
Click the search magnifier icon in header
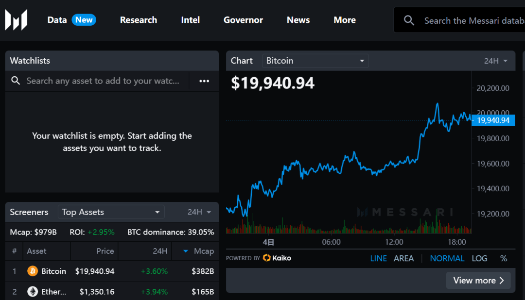click(409, 20)
